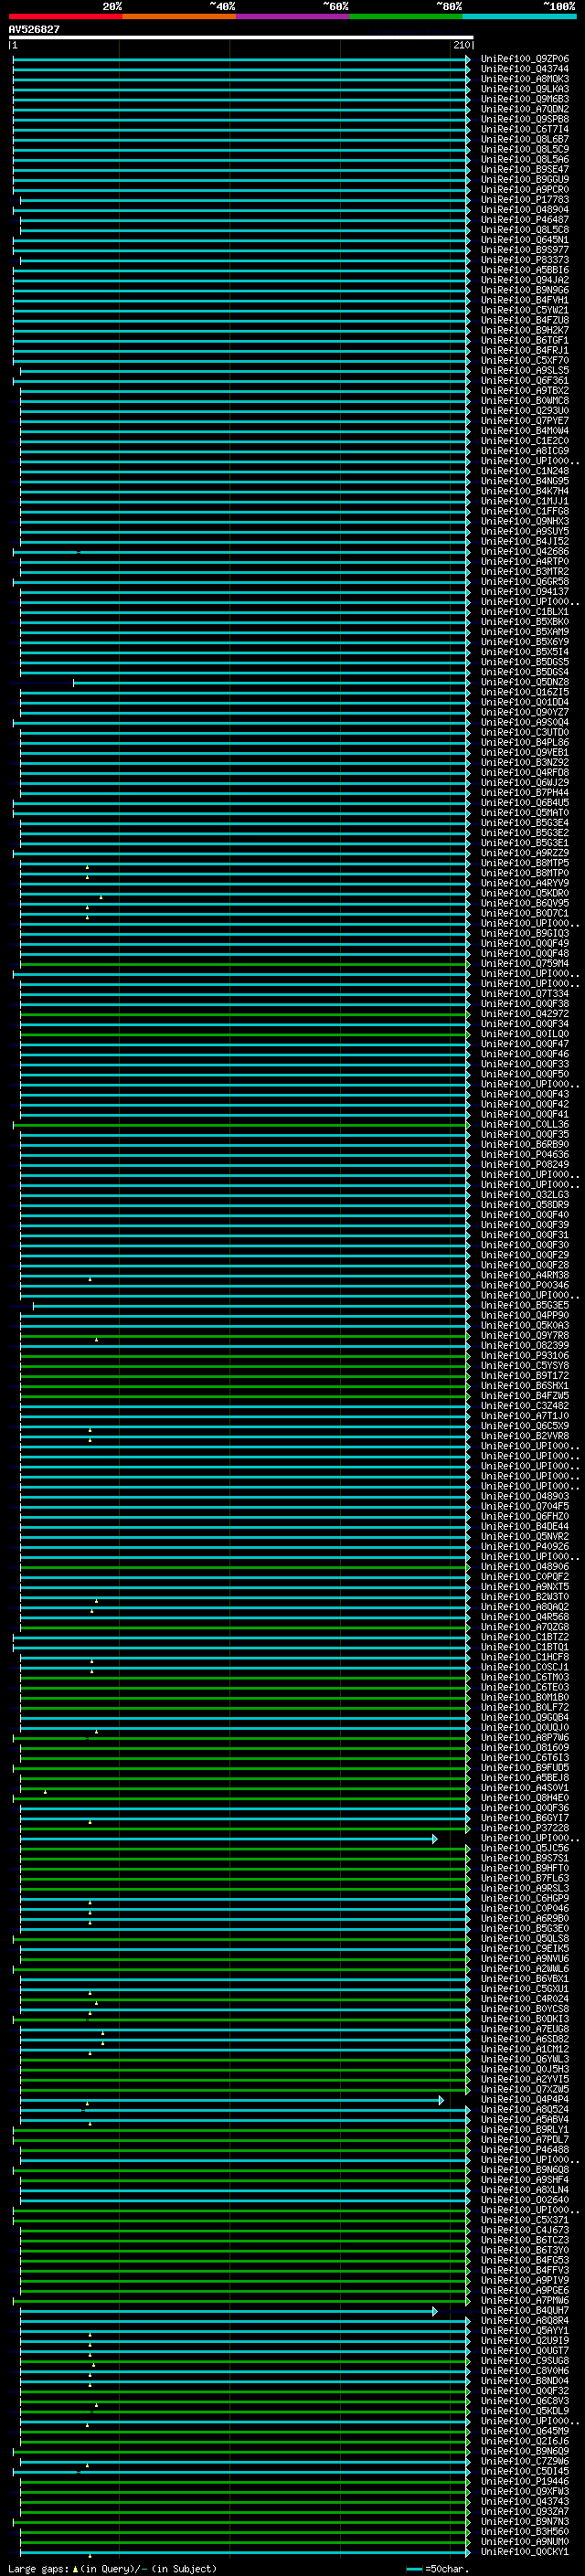
Task: Open hit UniRef100_Q9ZP06
Action: click(524, 59)
